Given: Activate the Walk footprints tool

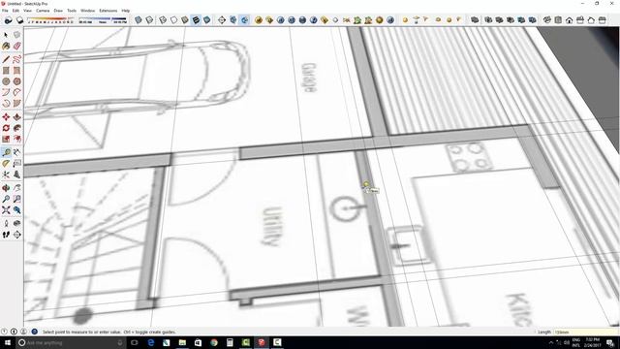Looking at the screenshot, I should coord(6,235).
